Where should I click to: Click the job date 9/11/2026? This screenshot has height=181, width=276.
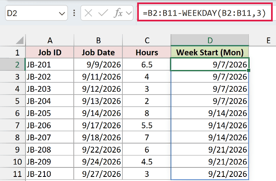pos(98,77)
